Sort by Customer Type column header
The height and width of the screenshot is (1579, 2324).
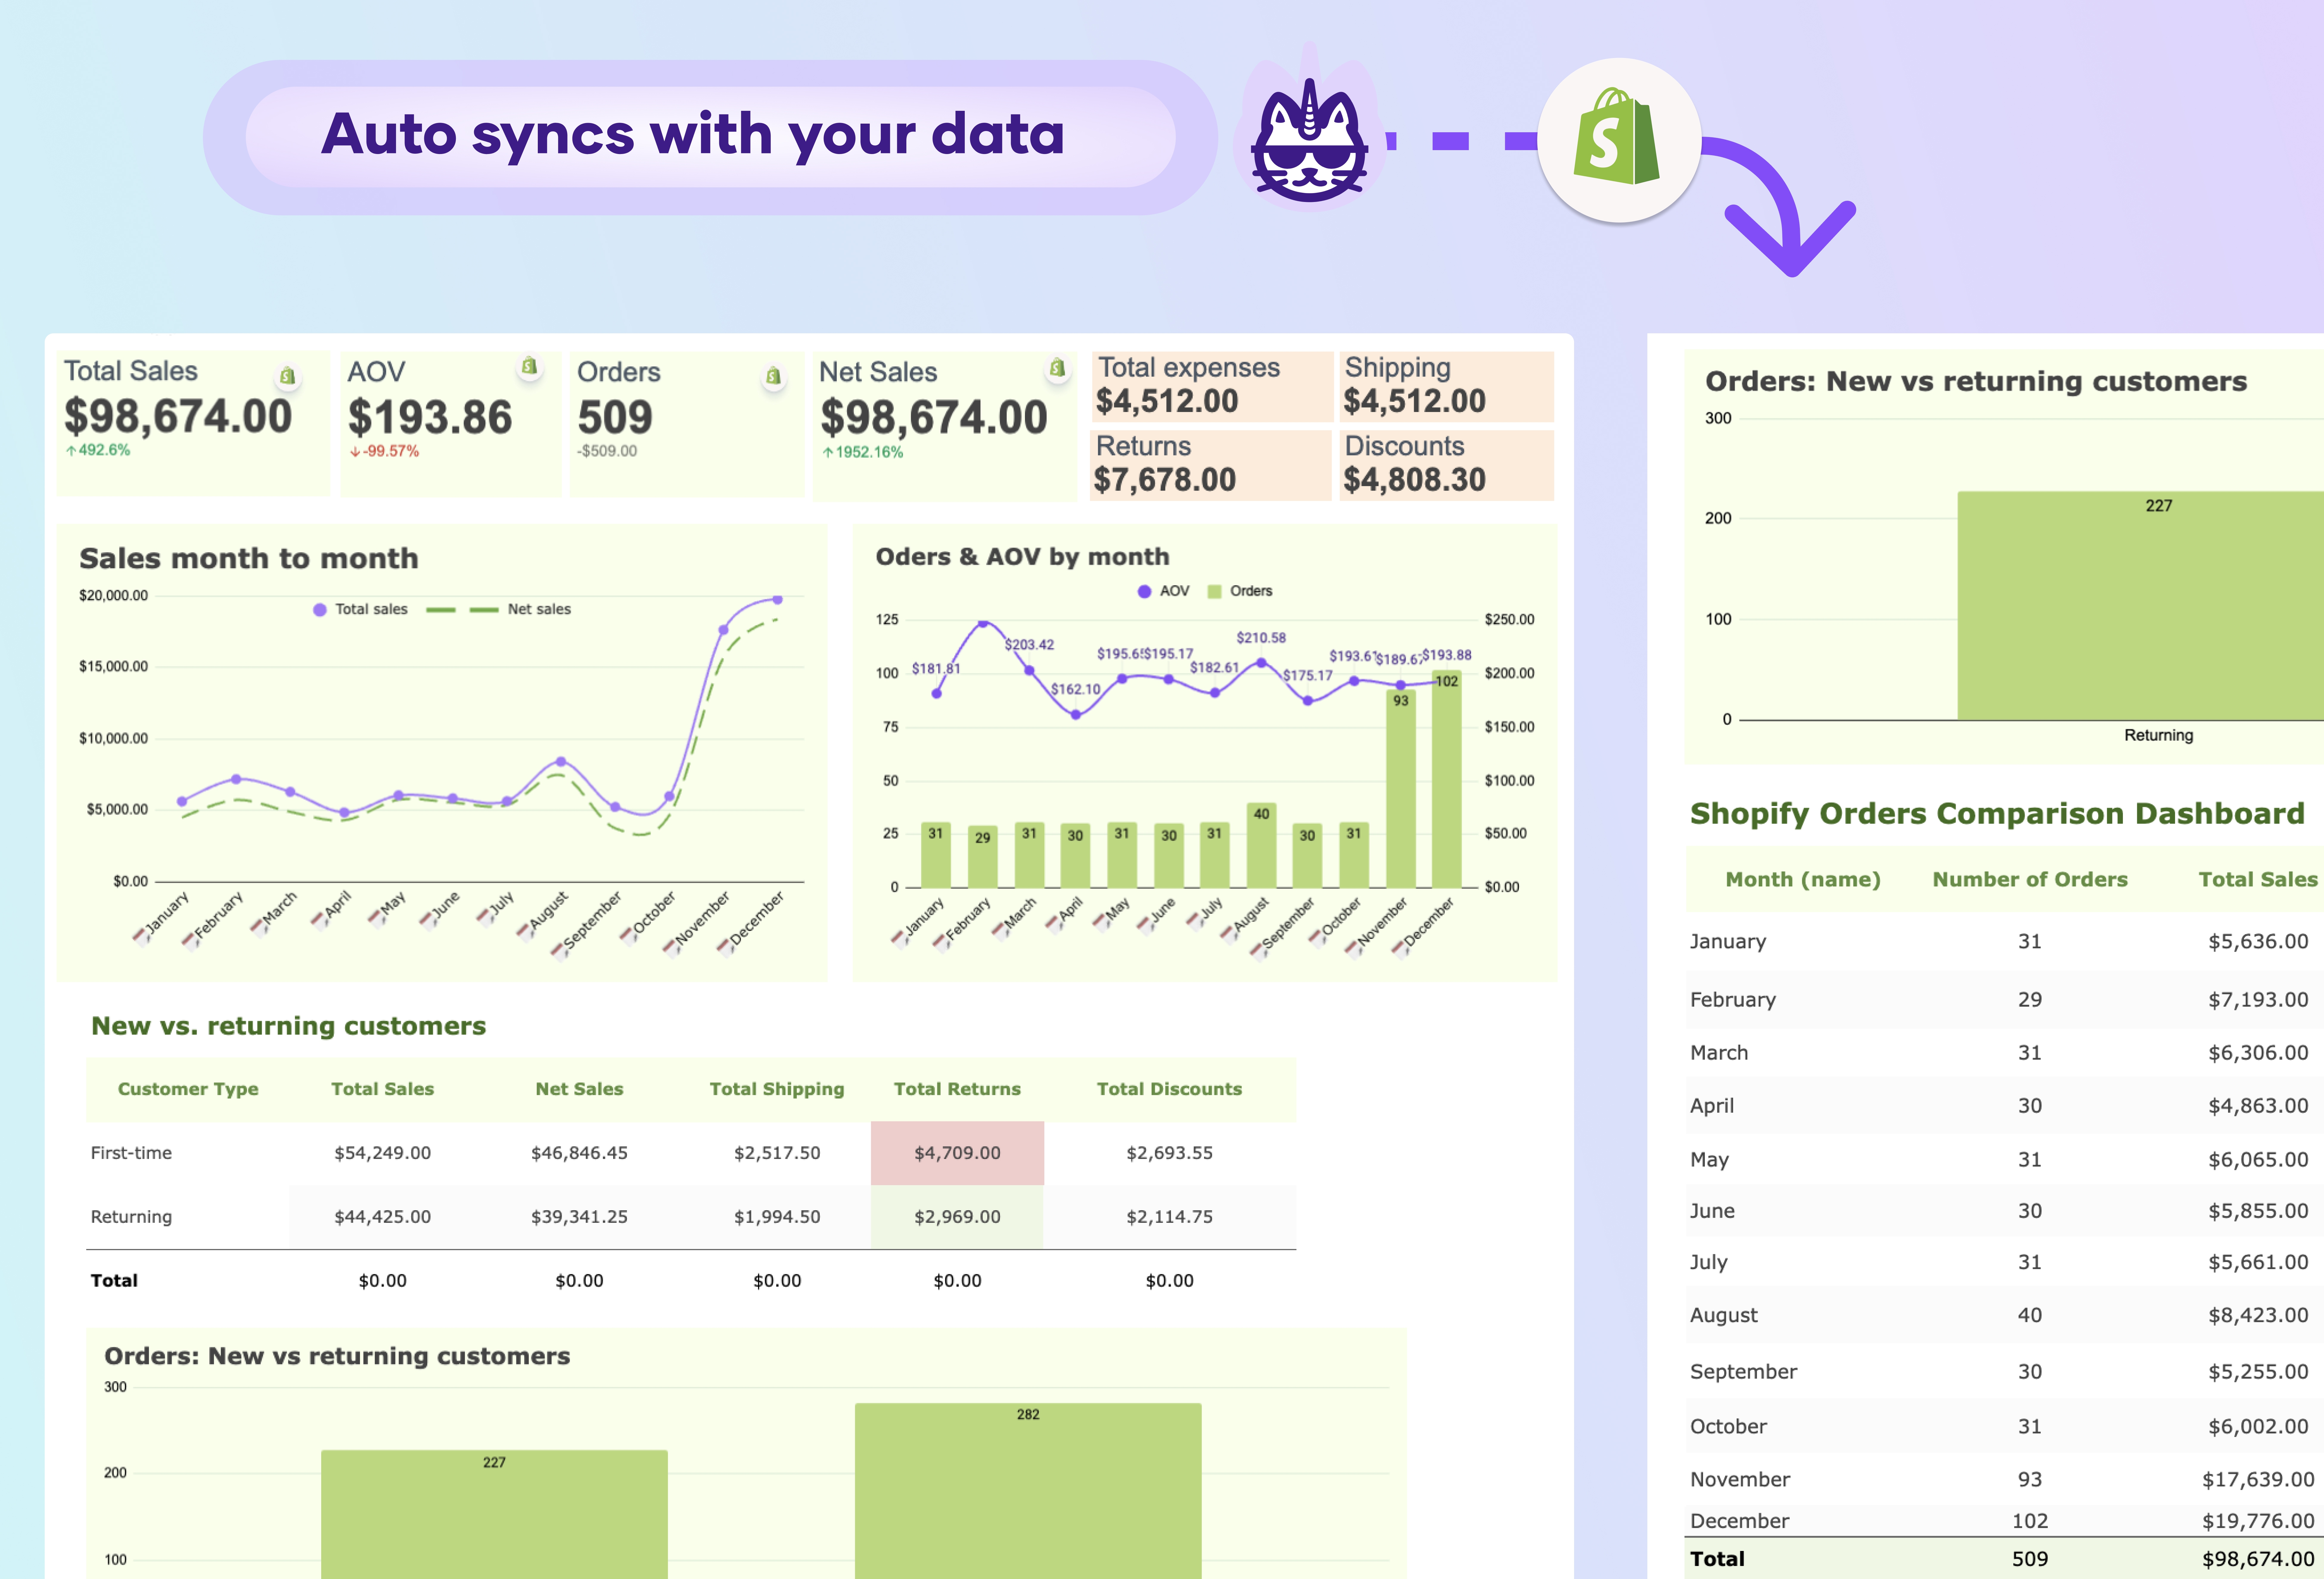[188, 1089]
